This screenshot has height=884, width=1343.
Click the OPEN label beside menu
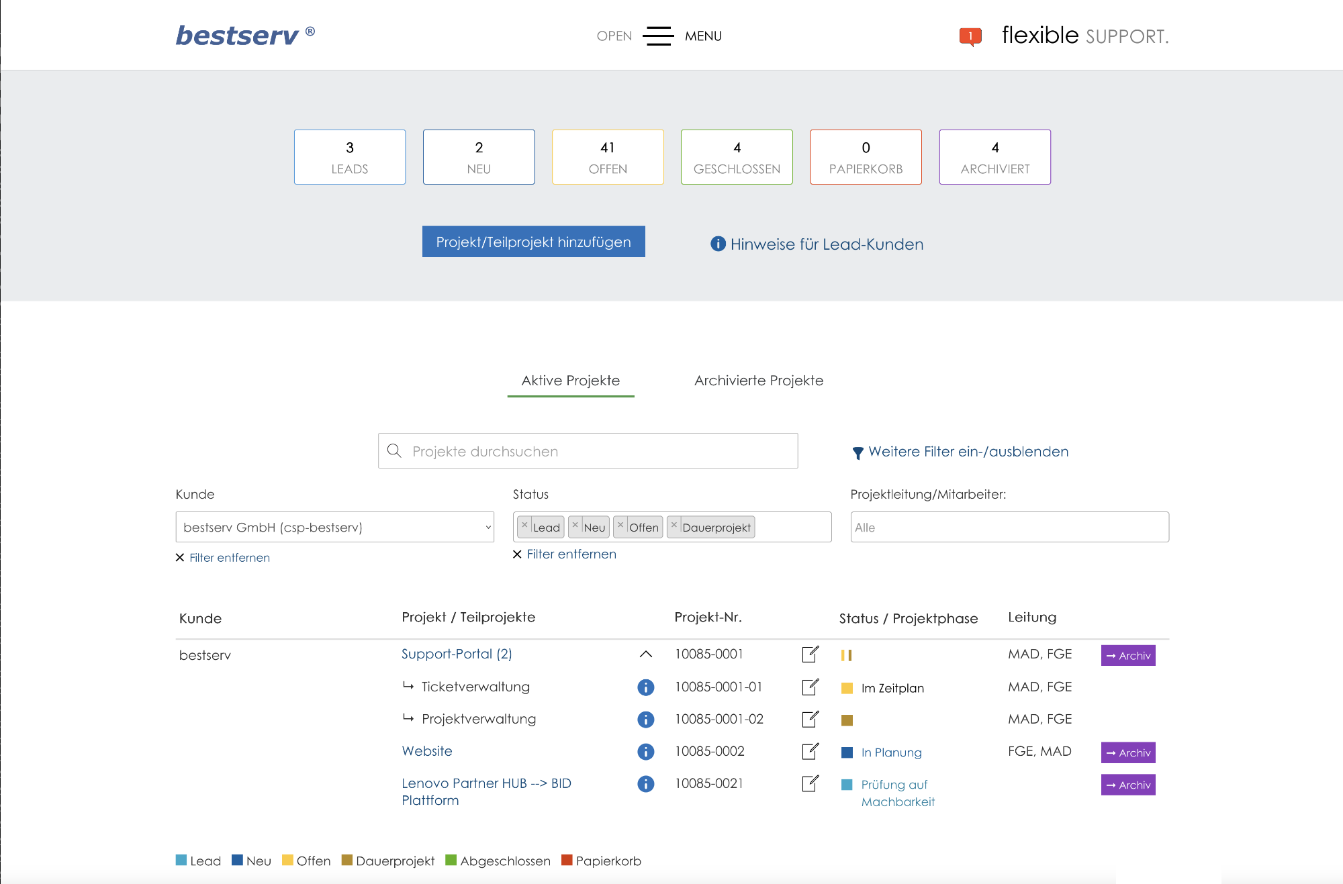tap(614, 36)
